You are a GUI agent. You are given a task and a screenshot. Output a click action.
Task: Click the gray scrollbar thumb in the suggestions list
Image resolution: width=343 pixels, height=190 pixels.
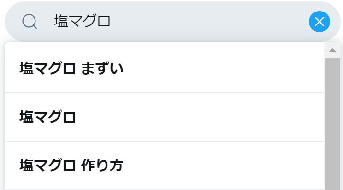[332, 124]
